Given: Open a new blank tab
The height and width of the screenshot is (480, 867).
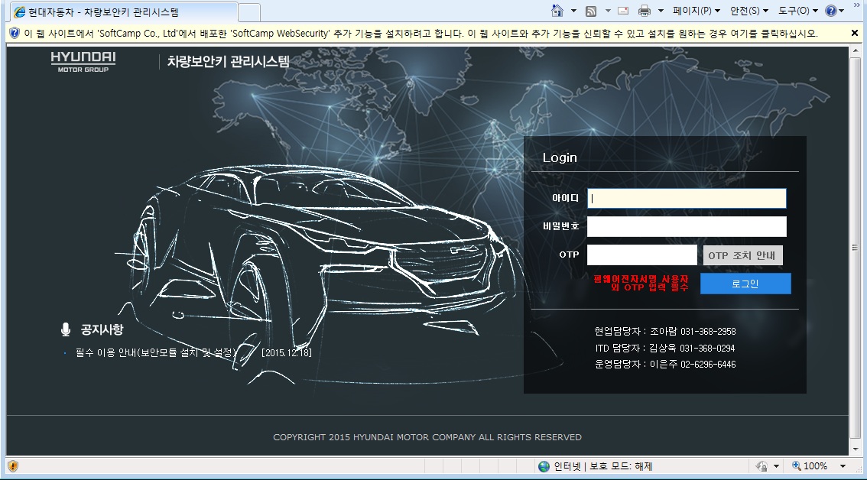Looking at the screenshot, I should 249,12.
